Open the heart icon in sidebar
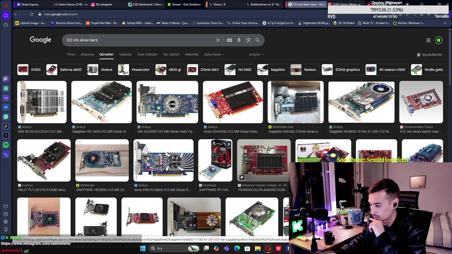 (6, 207)
